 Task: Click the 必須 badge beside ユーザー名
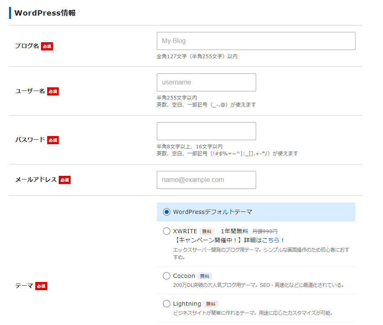(x=53, y=91)
